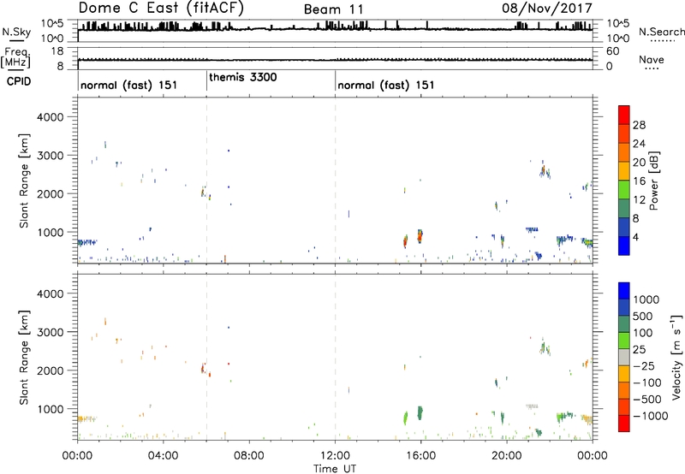This screenshot has height=474, width=685.
Task: Click the blue top of velocity color bar
Action: pyautogui.click(x=624, y=291)
